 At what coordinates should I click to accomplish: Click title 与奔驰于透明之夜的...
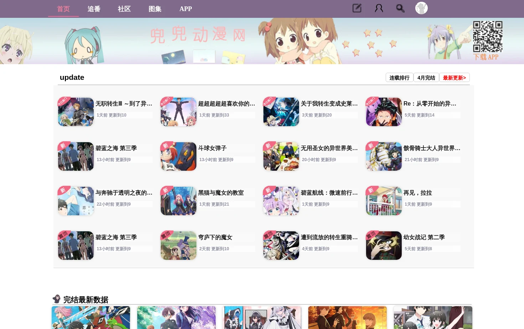tap(124, 193)
